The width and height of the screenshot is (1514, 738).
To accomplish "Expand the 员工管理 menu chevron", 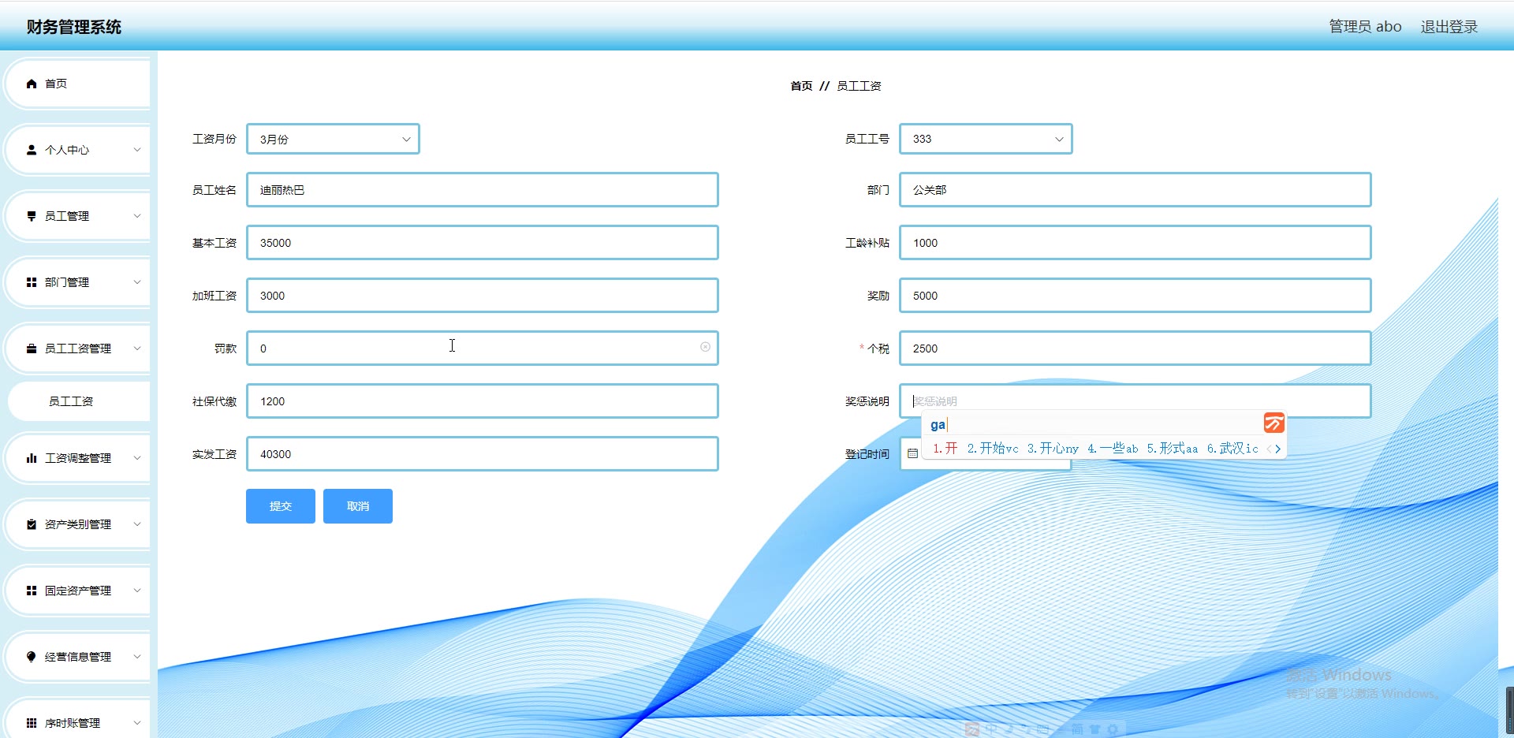I will tap(137, 216).
